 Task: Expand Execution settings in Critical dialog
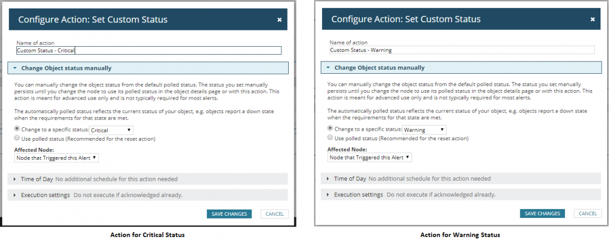(148, 195)
